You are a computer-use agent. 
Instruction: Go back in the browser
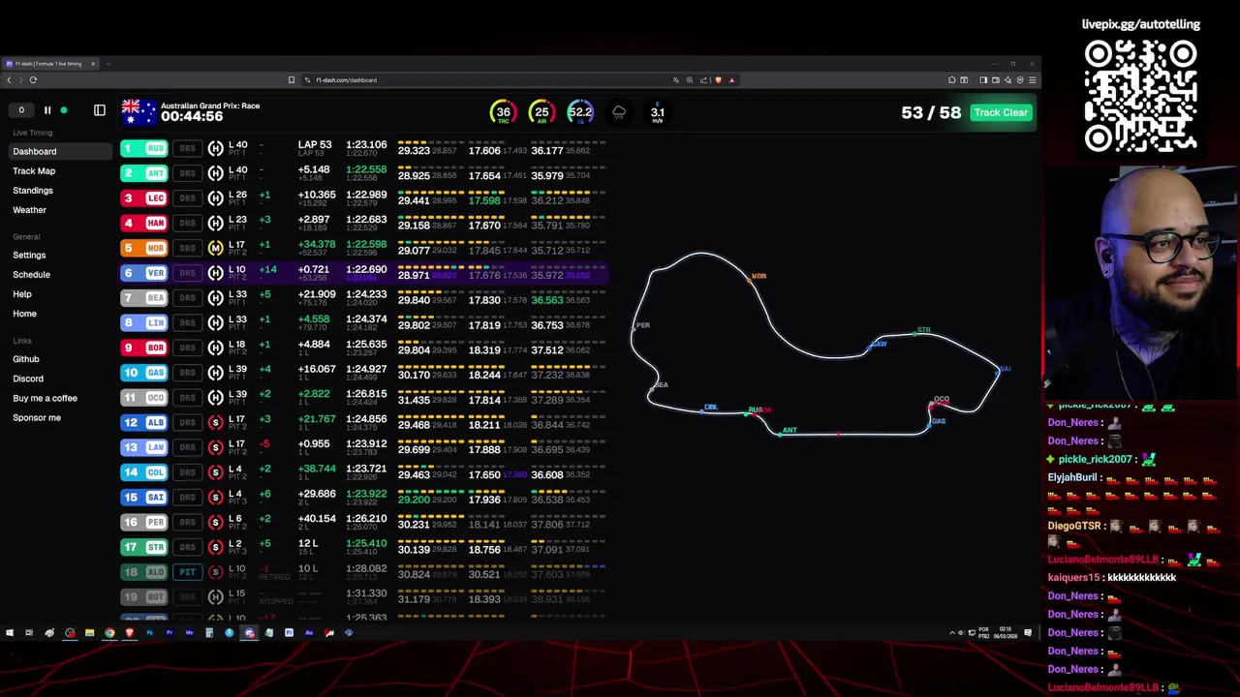[9, 80]
